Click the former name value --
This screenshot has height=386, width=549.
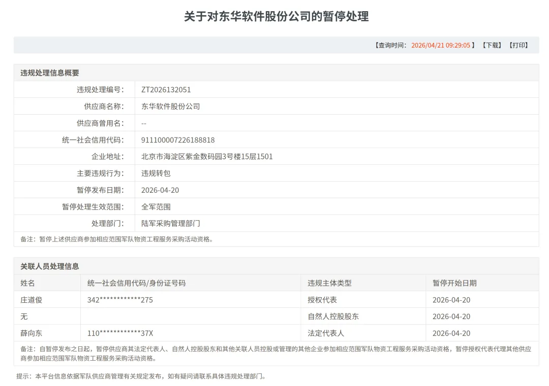pos(144,123)
